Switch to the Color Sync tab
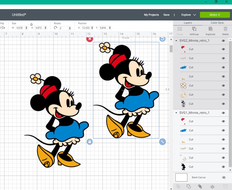232x190 pixels. (x=217, y=23)
